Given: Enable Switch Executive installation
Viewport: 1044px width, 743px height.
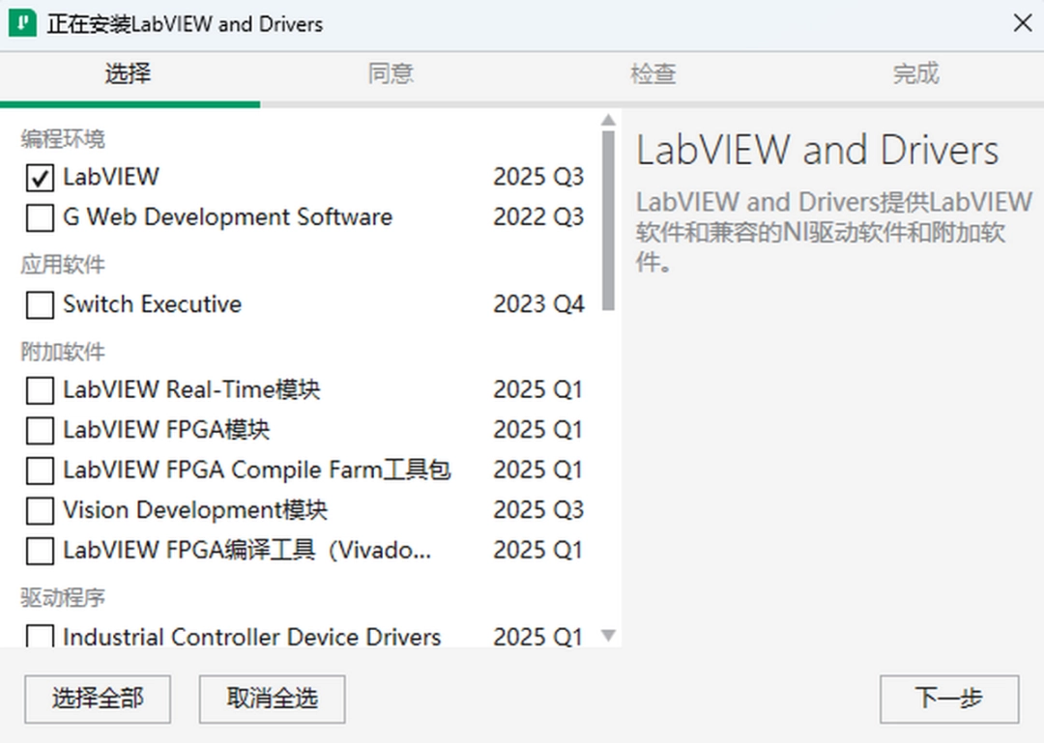Looking at the screenshot, I should (x=39, y=305).
